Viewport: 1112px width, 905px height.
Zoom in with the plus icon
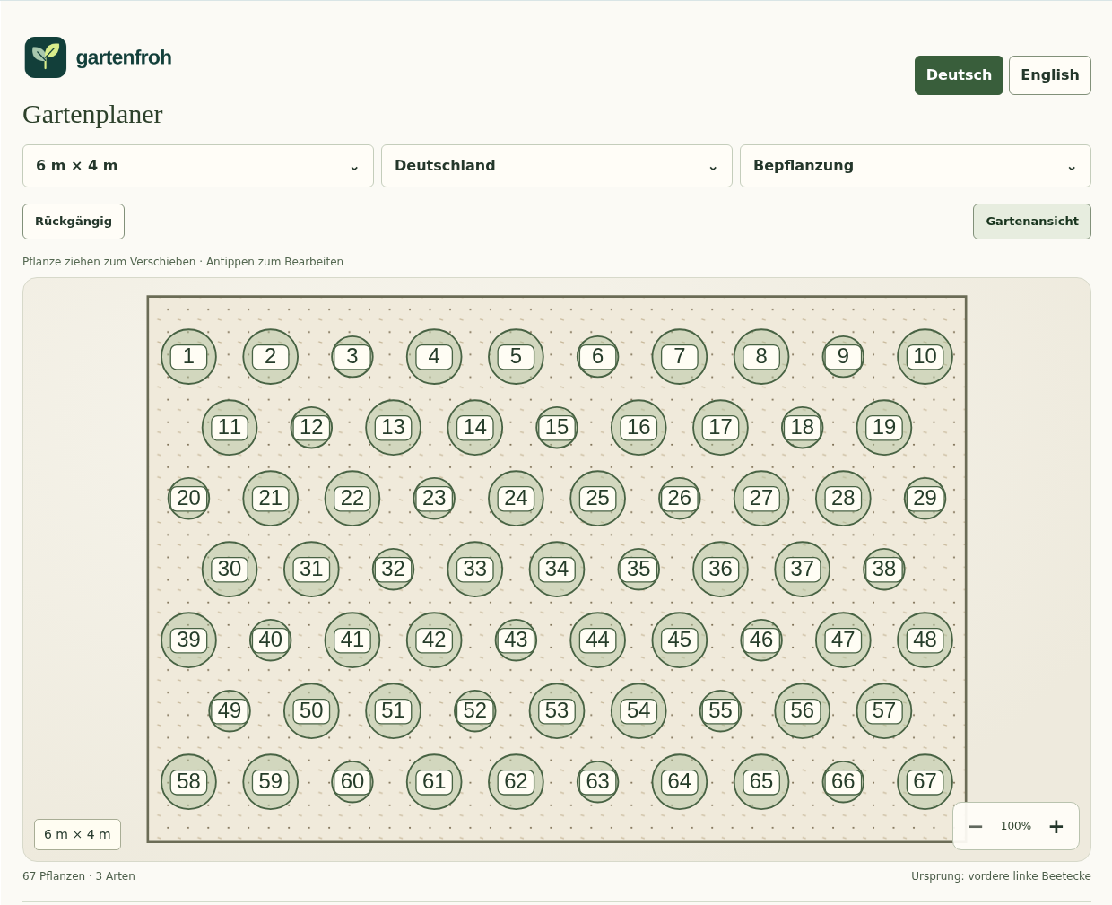[1056, 826]
